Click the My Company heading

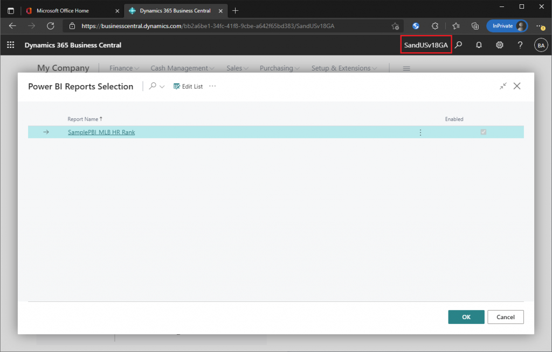point(64,68)
